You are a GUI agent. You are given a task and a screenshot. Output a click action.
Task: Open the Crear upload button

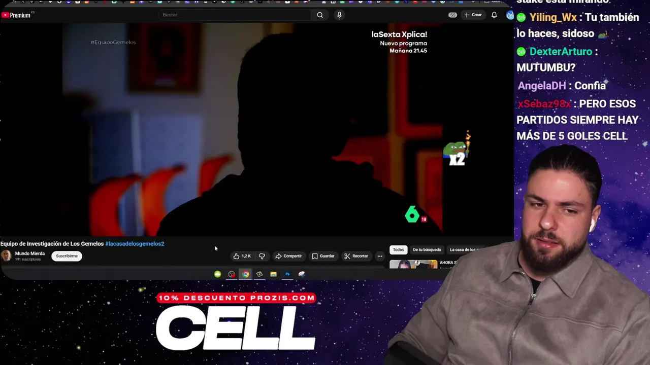tap(473, 15)
